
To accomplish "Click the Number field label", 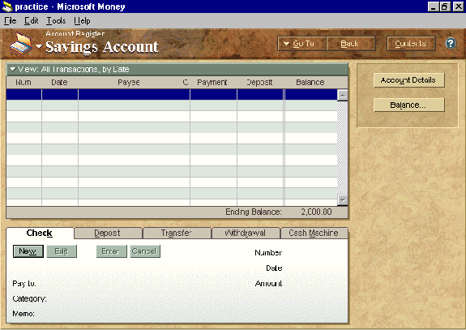I will [268, 253].
